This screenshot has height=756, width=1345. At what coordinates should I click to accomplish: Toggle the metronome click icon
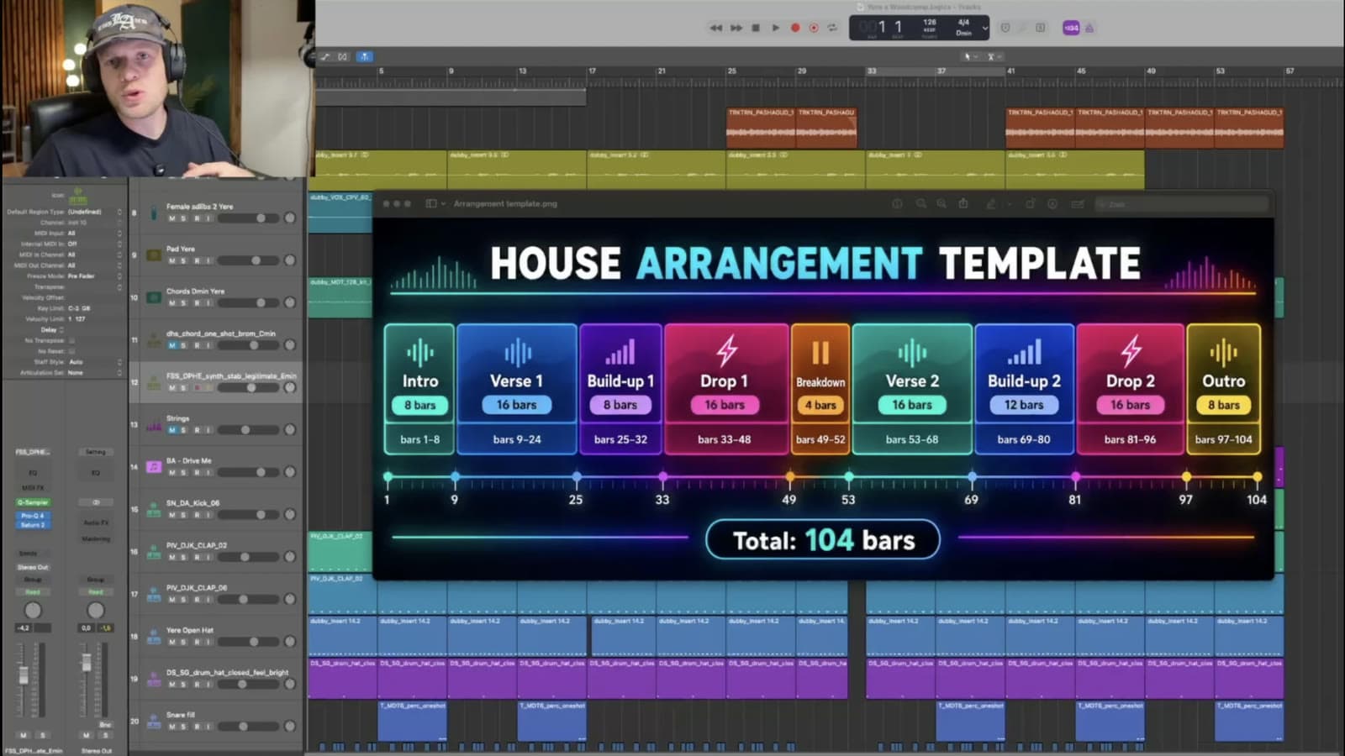point(1089,28)
